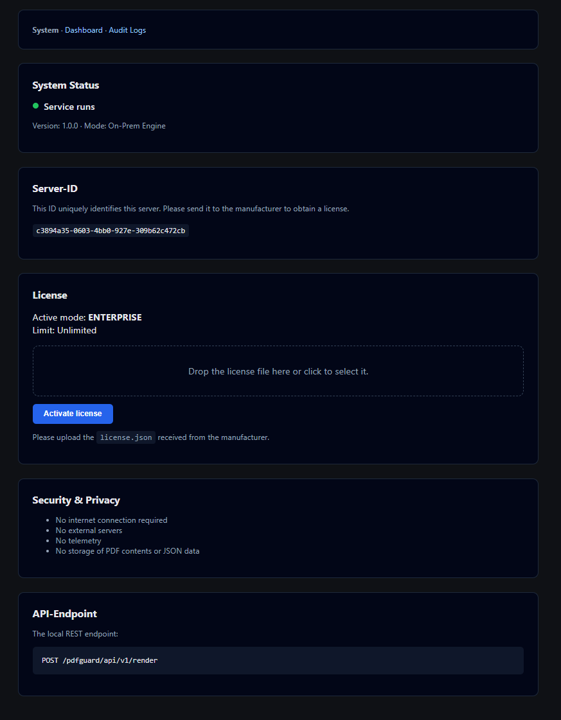Click the Server-ID description text
The width and height of the screenshot is (561, 720).
click(x=191, y=208)
